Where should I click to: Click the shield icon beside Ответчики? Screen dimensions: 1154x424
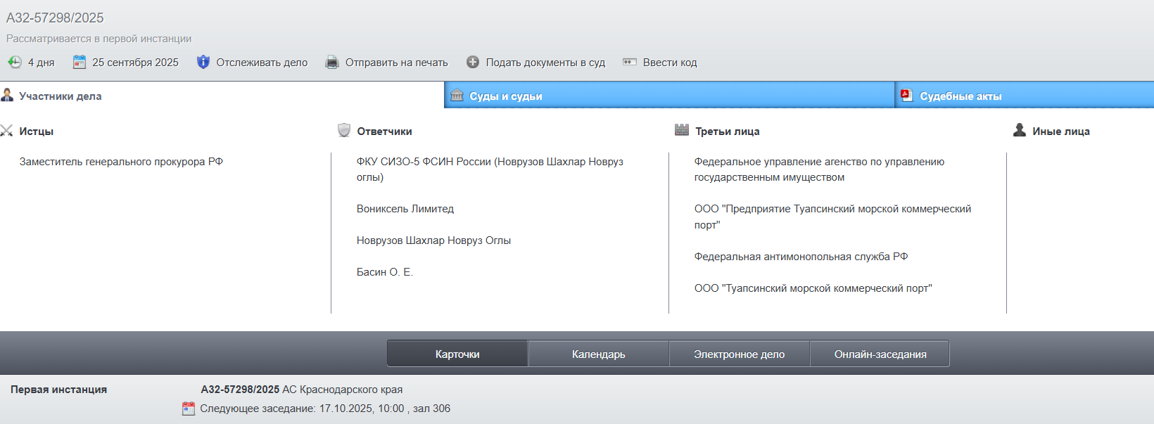pyautogui.click(x=344, y=130)
